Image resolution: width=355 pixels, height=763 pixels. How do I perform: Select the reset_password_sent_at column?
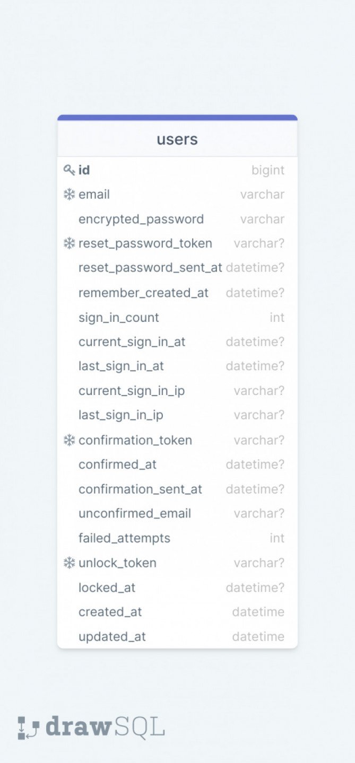[177, 268]
